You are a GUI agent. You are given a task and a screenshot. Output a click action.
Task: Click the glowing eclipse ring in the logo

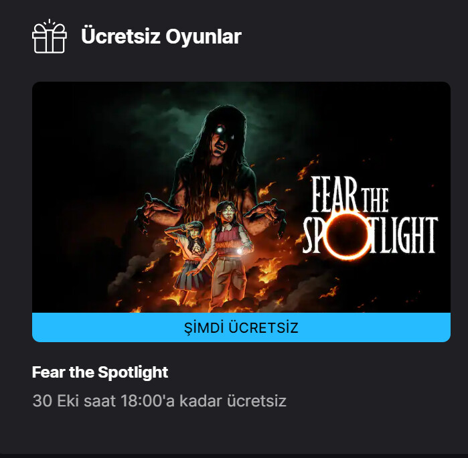(347, 236)
